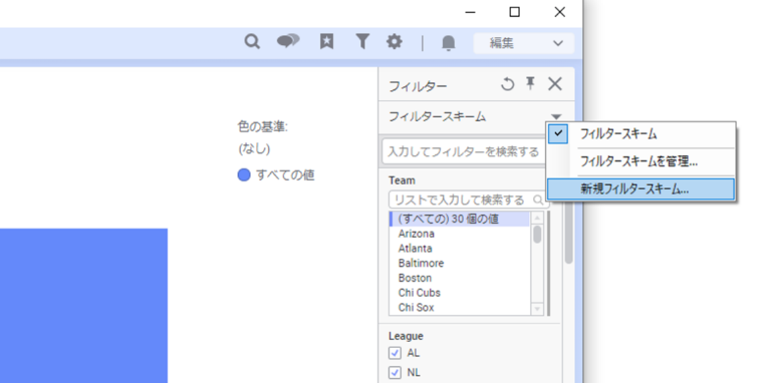Click Team list scrollbar up arrow
This screenshot has width=767, height=383.
point(537,217)
